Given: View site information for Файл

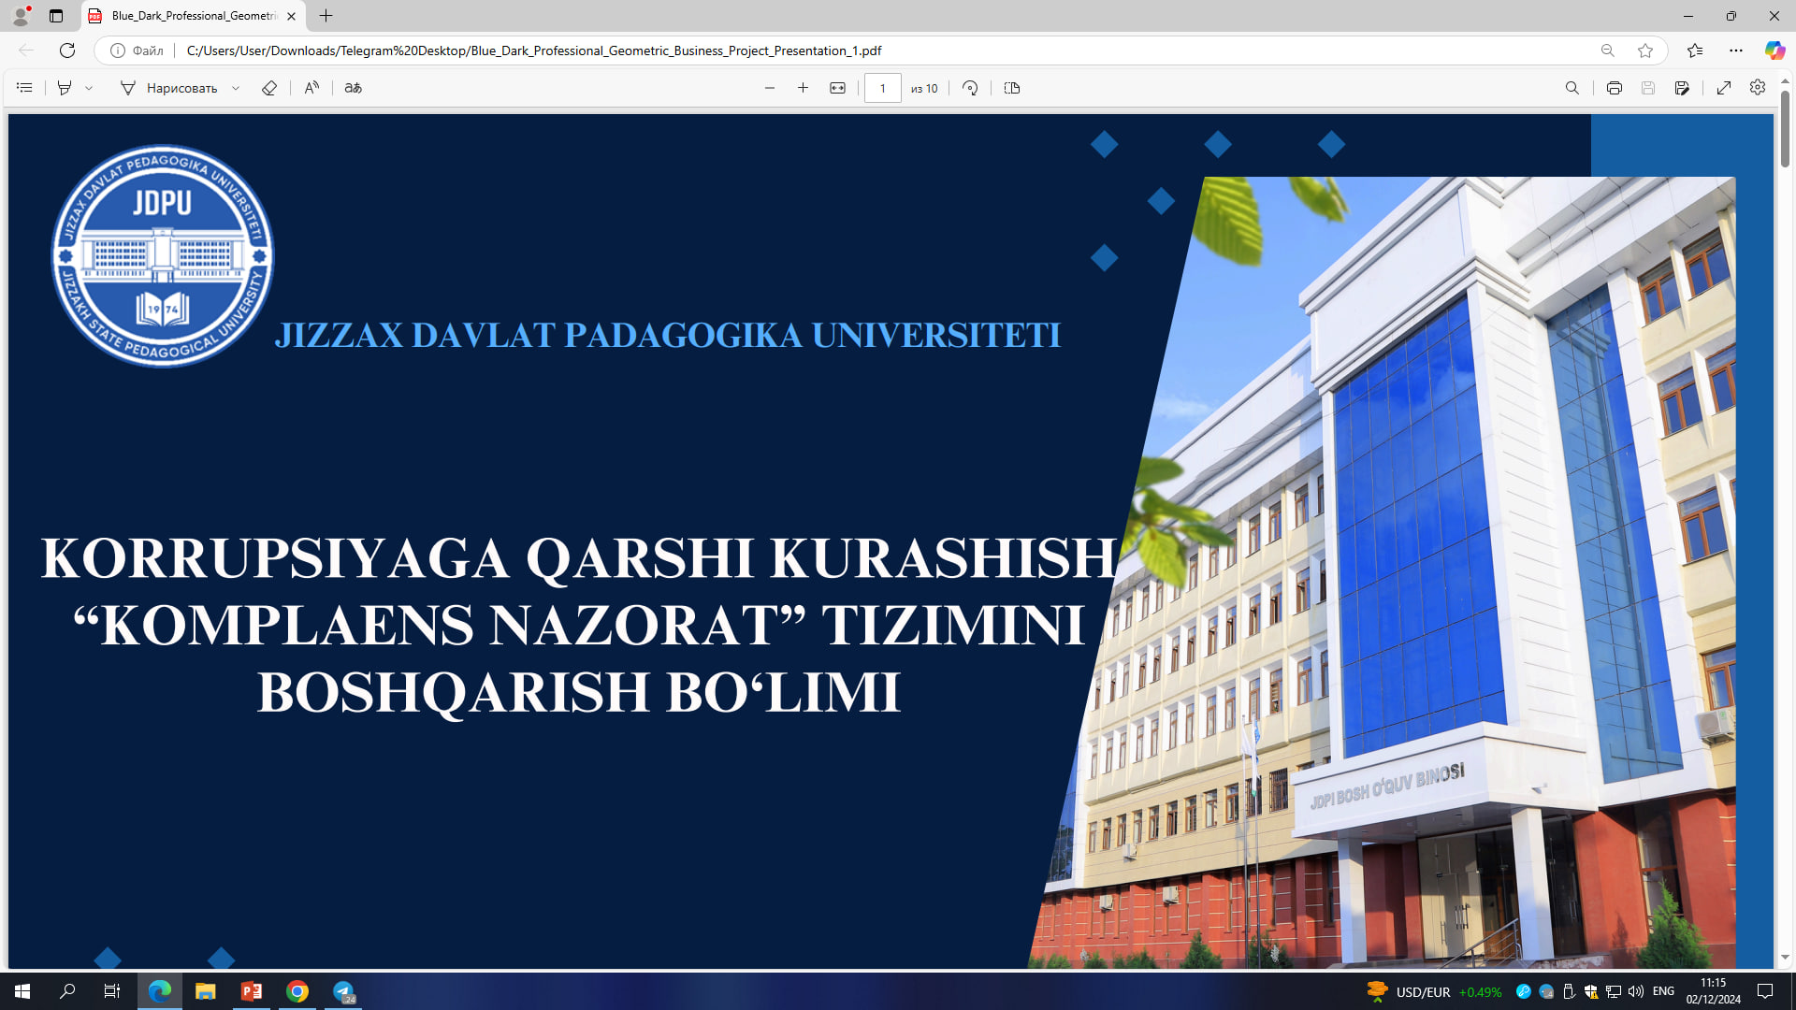Looking at the screenshot, I should click(137, 50).
